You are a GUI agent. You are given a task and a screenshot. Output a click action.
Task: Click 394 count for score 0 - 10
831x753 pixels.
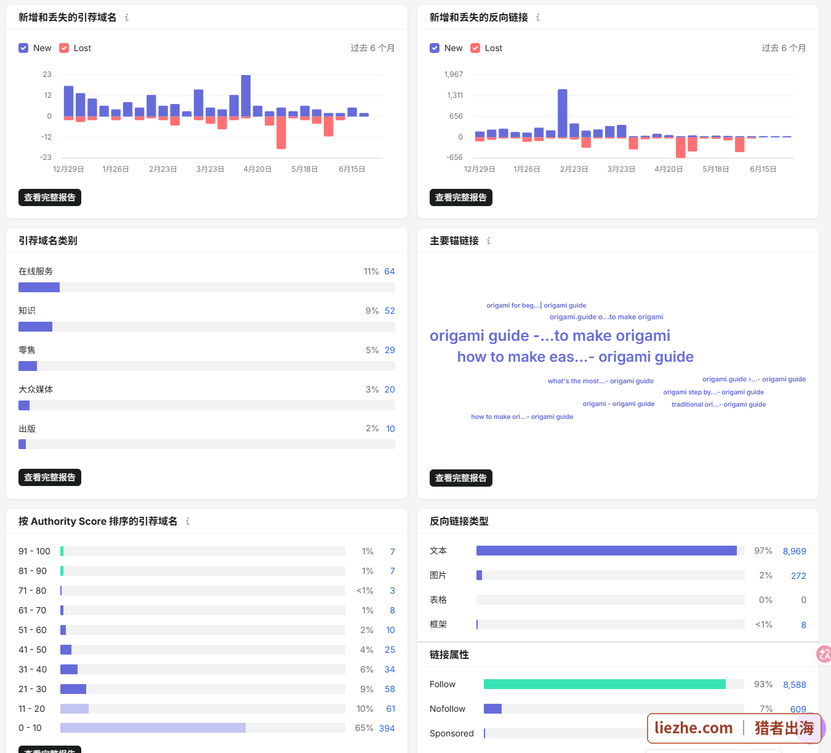[x=387, y=728]
